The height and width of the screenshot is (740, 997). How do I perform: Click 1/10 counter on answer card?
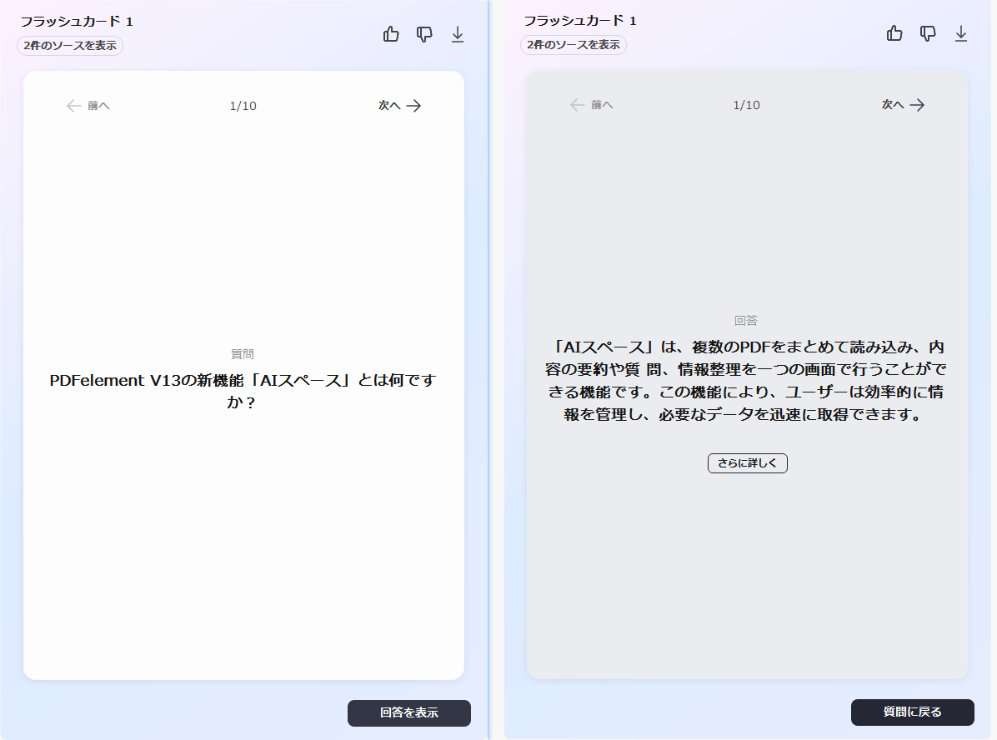[x=746, y=106]
